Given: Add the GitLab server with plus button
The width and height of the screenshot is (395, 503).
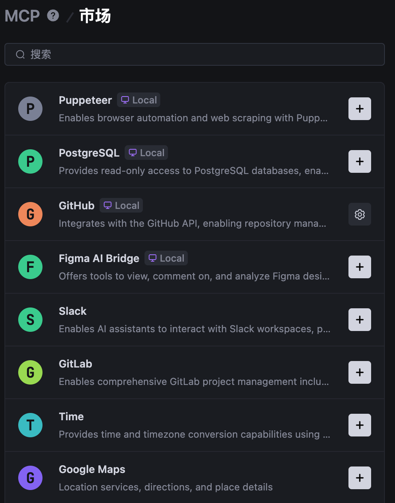Looking at the screenshot, I should [359, 372].
